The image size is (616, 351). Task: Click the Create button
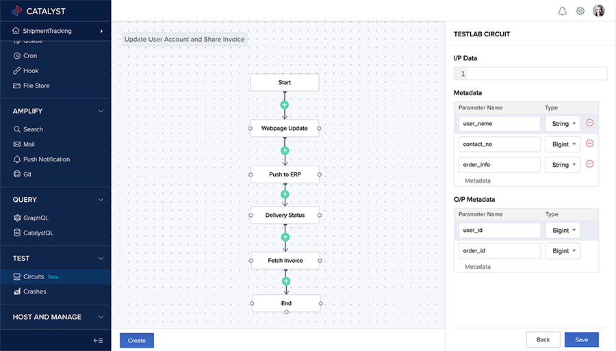137,340
